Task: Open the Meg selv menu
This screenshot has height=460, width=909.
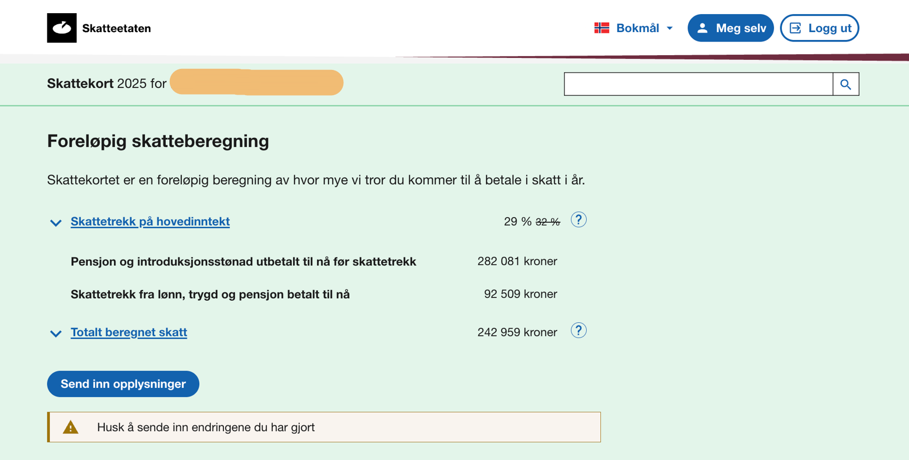Action: 730,28
